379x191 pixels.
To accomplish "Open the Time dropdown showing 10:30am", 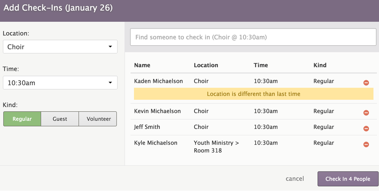I will pyautogui.click(x=60, y=83).
